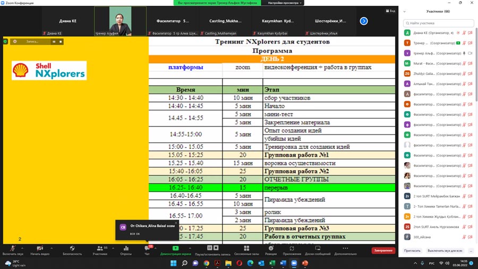Select 2 топ SURT Мейрамбек Багжан row
The width and height of the screenshot is (478, 269).
click(x=438, y=196)
